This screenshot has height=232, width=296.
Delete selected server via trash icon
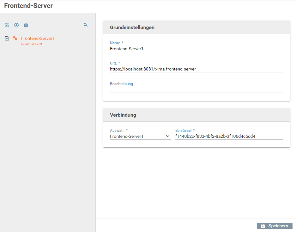click(26, 25)
